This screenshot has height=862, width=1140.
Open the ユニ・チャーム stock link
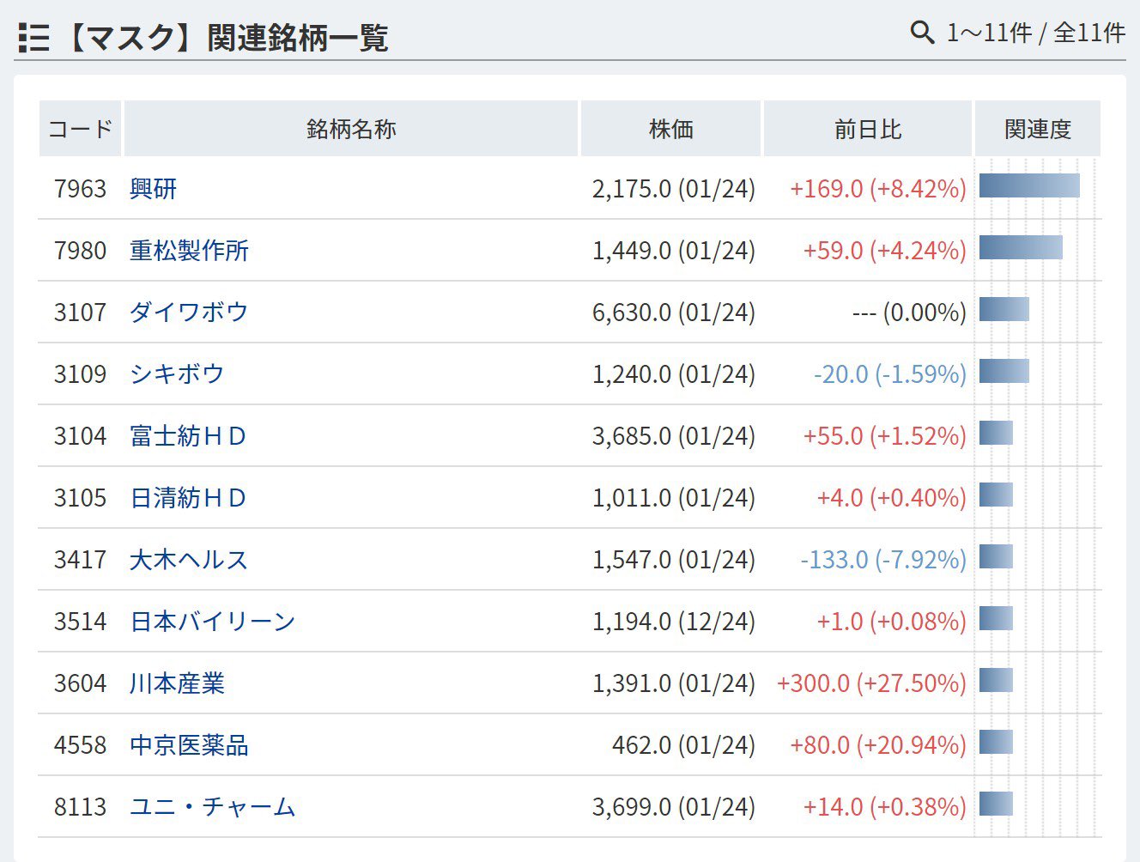(213, 807)
